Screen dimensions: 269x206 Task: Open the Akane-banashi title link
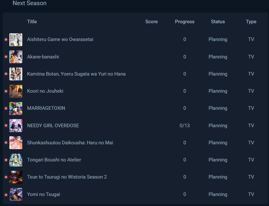[43, 57]
